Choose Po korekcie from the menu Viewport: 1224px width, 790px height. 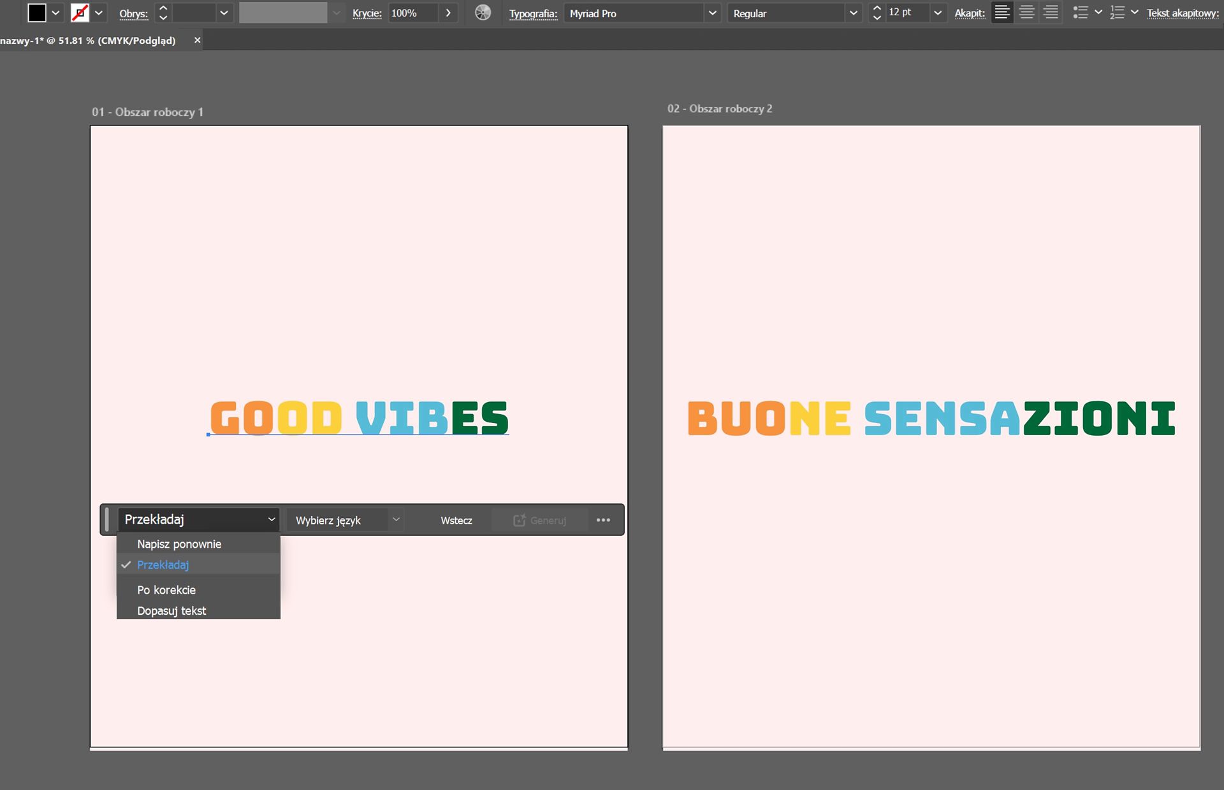click(x=198, y=590)
